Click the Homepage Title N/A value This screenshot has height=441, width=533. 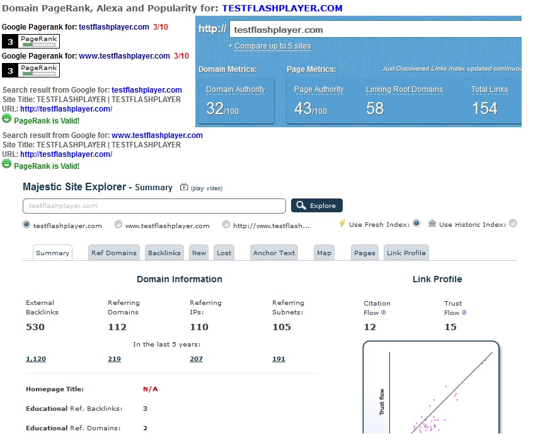(151, 389)
